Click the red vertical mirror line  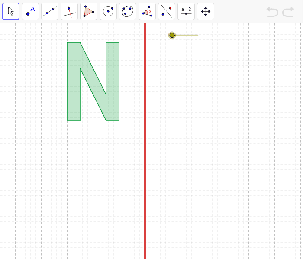[145, 141]
